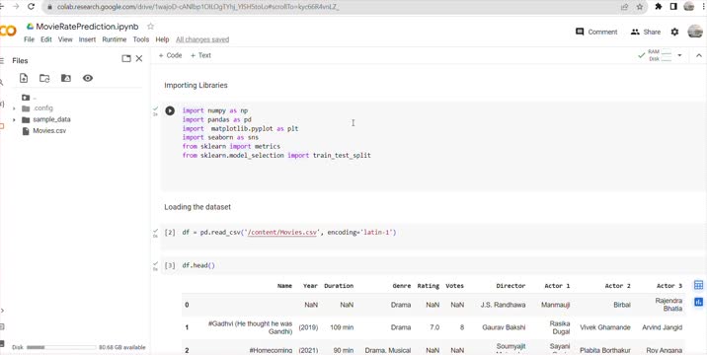
Task: Open the RAM Disk runtime dropdown
Action: pyautogui.click(x=679, y=55)
